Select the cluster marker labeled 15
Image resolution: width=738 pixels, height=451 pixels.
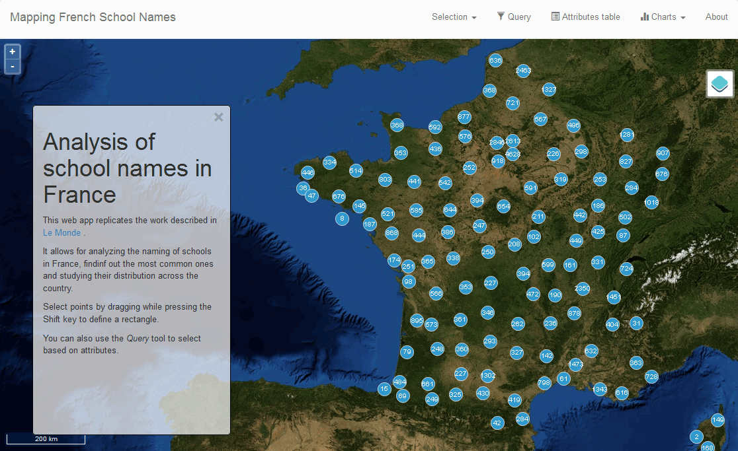(384, 389)
